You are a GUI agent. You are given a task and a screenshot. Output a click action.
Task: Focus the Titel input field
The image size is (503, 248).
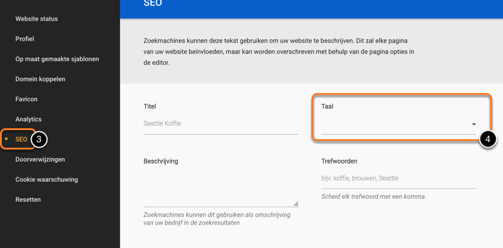[x=221, y=124]
